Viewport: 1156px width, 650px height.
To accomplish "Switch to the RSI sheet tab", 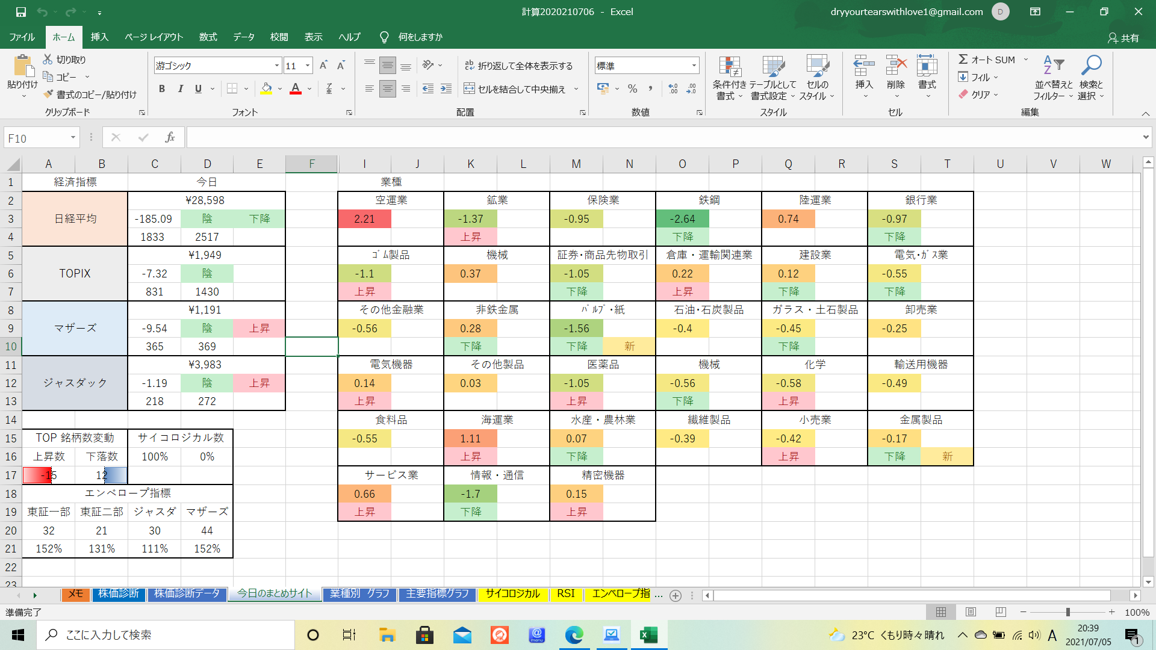I will click(565, 594).
